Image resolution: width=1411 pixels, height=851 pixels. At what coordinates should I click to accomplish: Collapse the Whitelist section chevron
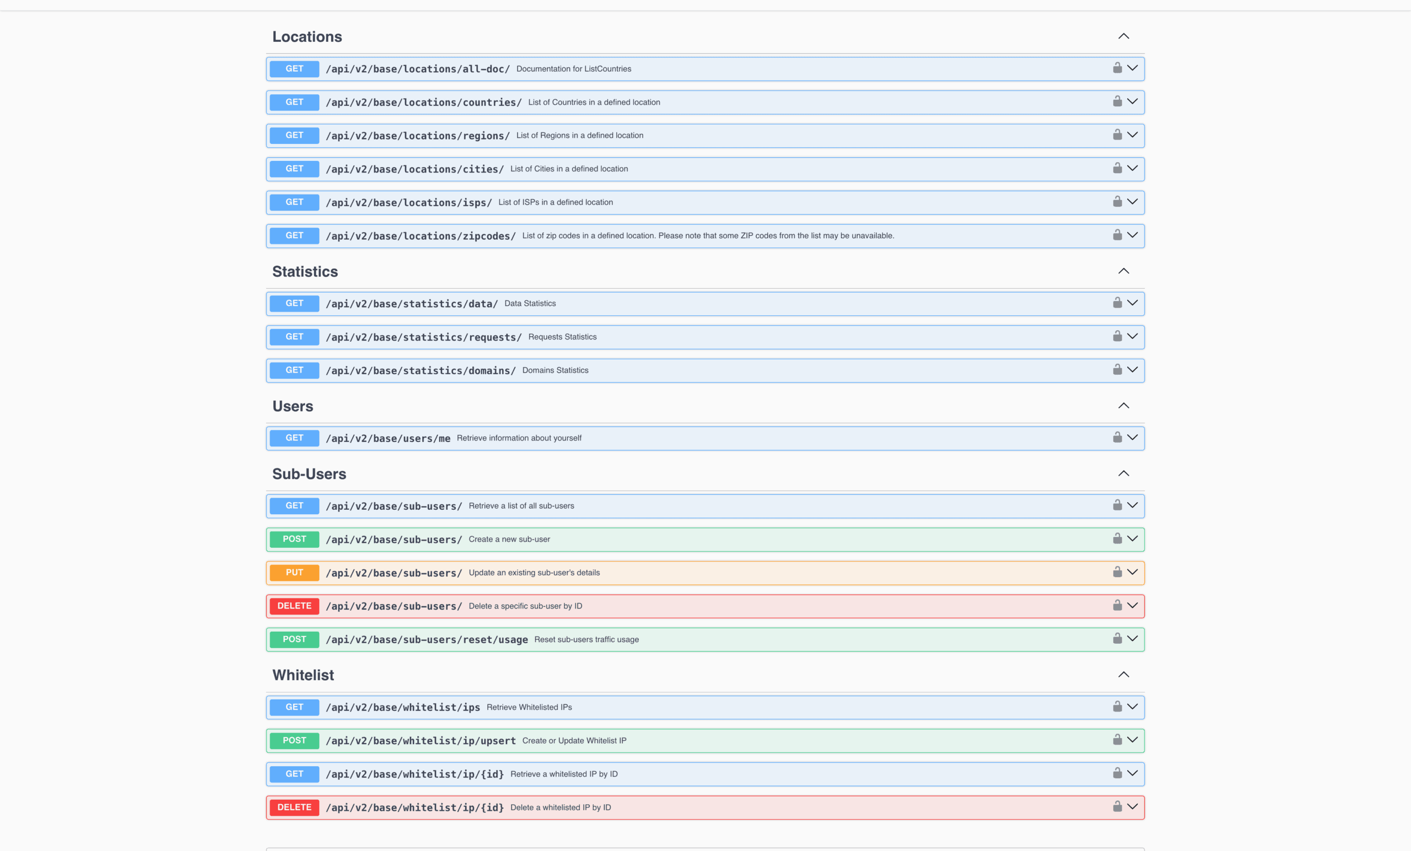(1123, 675)
